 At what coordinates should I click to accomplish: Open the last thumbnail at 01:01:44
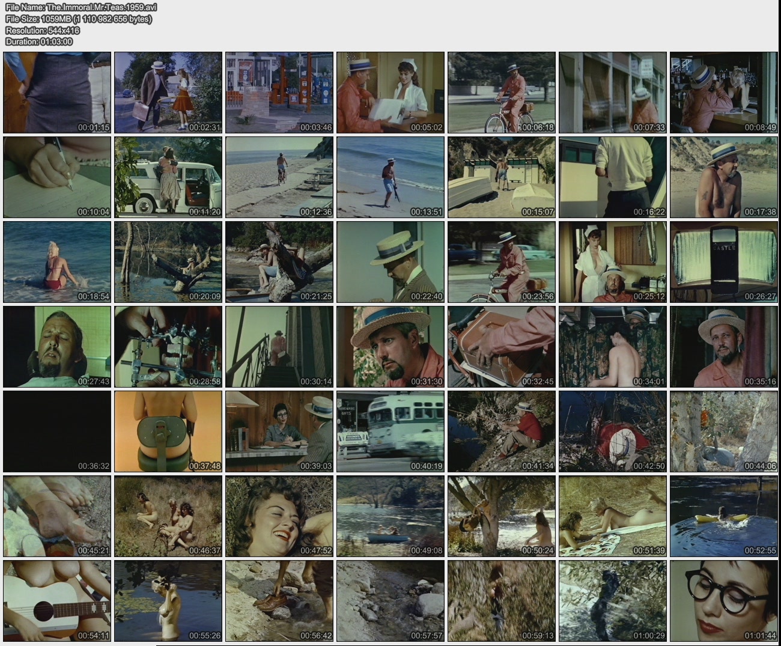(724, 600)
